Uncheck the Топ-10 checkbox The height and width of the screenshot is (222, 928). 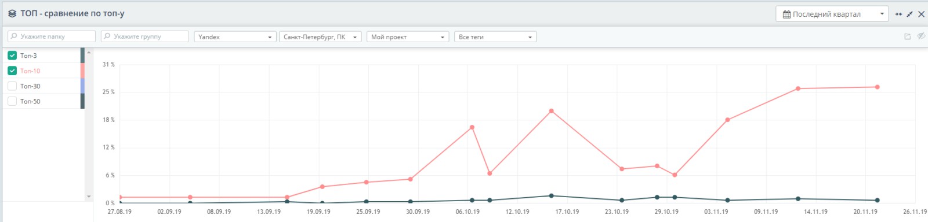pos(12,71)
